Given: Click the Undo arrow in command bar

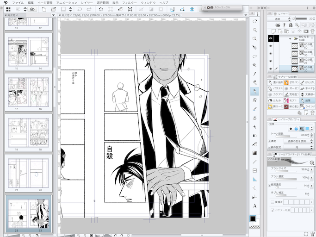Looking at the screenshot, I should pyautogui.click(x=80, y=9).
